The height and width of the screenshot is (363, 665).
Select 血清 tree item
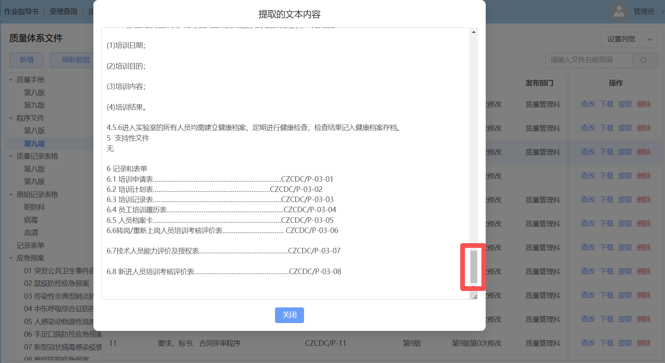tap(31, 232)
